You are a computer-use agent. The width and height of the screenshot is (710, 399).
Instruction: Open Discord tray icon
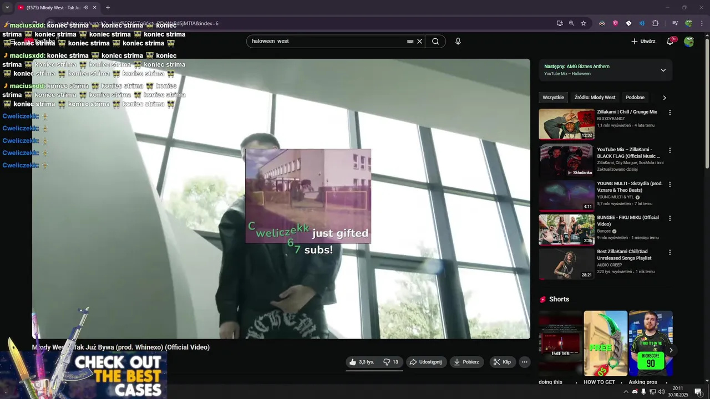point(635,392)
